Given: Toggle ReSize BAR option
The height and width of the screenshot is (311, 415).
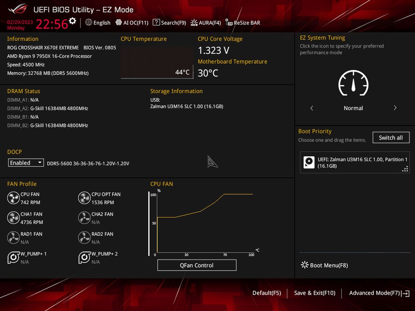Looking at the screenshot, I should coord(242,23).
